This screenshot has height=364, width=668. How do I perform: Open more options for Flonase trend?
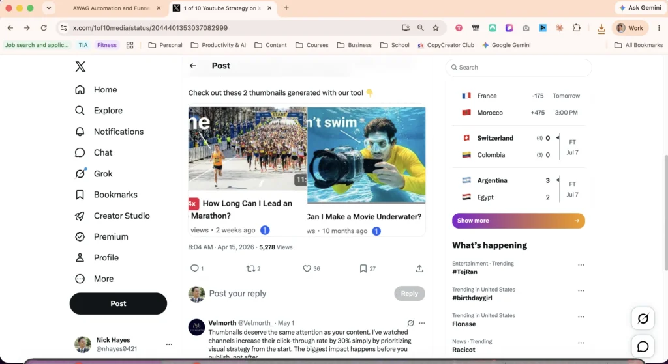581,317
